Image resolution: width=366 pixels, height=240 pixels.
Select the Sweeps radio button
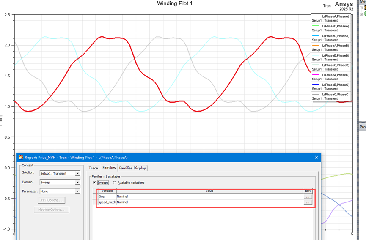pos(94,183)
